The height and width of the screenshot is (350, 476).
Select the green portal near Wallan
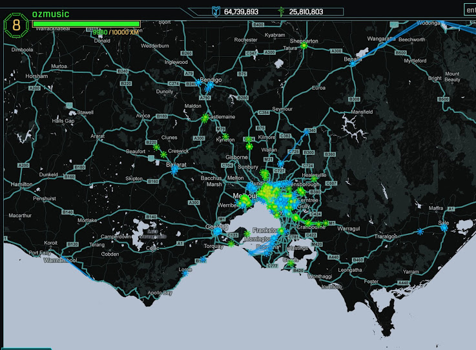249,147
